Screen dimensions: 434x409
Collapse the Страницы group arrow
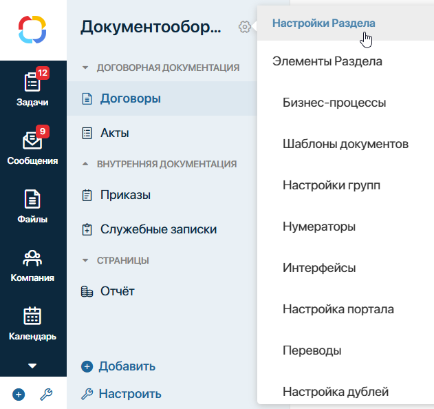(85, 260)
